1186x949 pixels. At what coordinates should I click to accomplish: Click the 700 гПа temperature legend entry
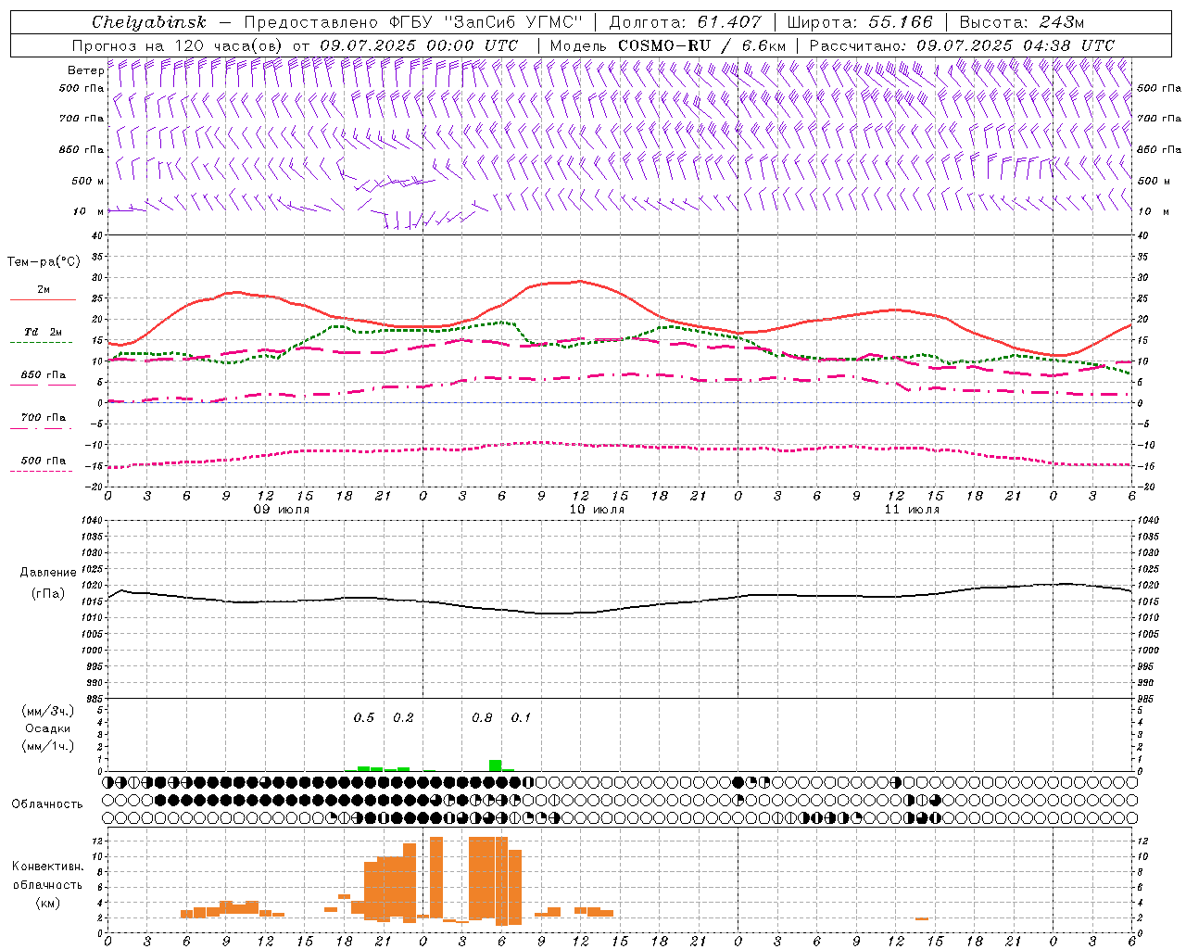click(x=44, y=418)
